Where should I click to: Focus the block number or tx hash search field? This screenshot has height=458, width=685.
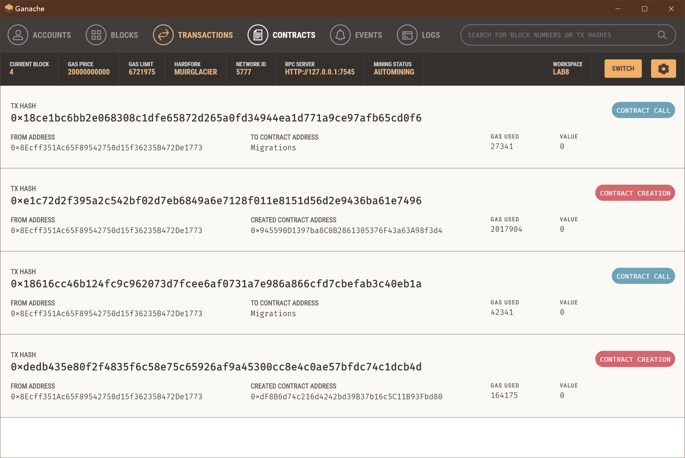coord(568,35)
